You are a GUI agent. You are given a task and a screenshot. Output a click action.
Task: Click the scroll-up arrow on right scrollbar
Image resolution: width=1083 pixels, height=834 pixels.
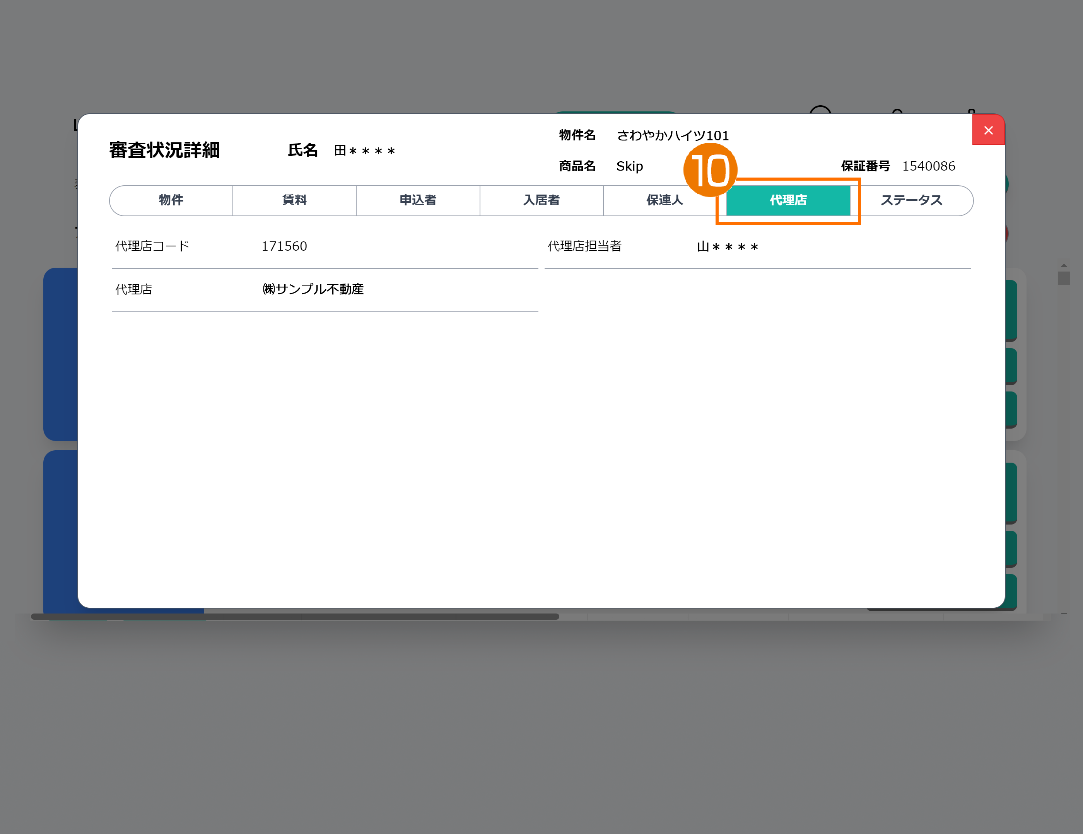coord(1064,265)
